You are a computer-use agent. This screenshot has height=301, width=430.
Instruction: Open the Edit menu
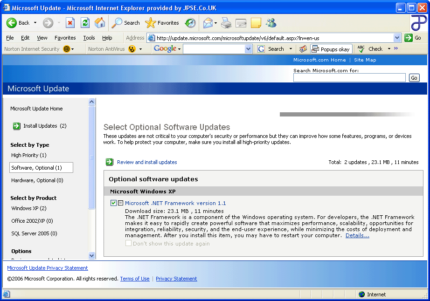click(25, 38)
